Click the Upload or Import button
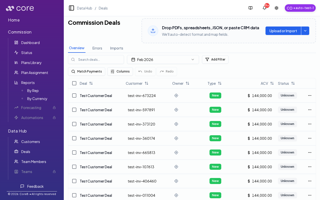 (x=283, y=30)
